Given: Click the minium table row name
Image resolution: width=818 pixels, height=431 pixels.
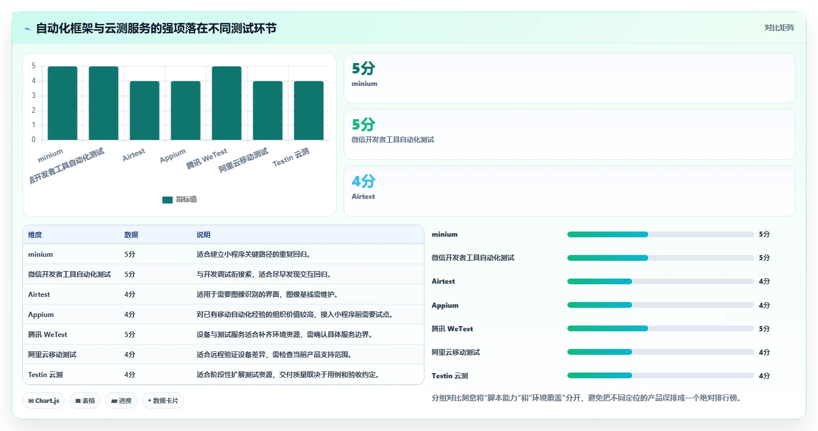Looking at the screenshot, I should [40, 254].
